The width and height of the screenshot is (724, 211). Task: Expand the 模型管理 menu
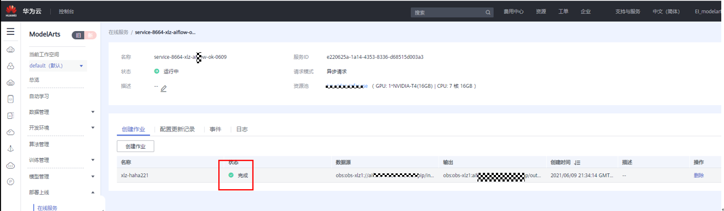click(93, 176)
